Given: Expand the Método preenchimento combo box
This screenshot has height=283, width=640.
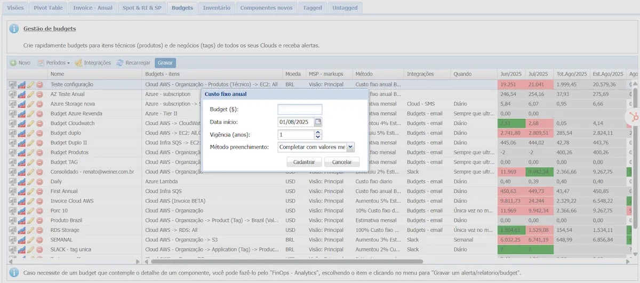Looking at the screenshot, I should (350, 147).
